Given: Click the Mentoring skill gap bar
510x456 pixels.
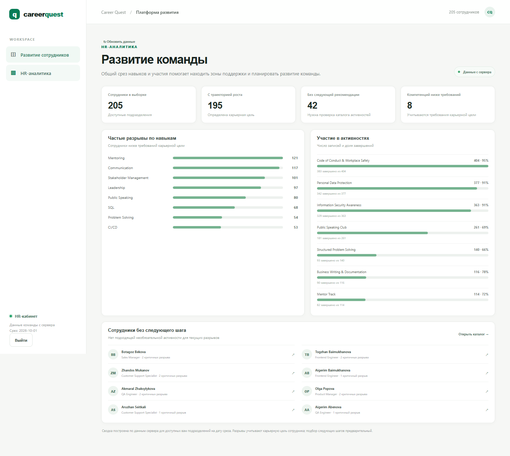Looking at the screenshot, I should tap(228, 158).
